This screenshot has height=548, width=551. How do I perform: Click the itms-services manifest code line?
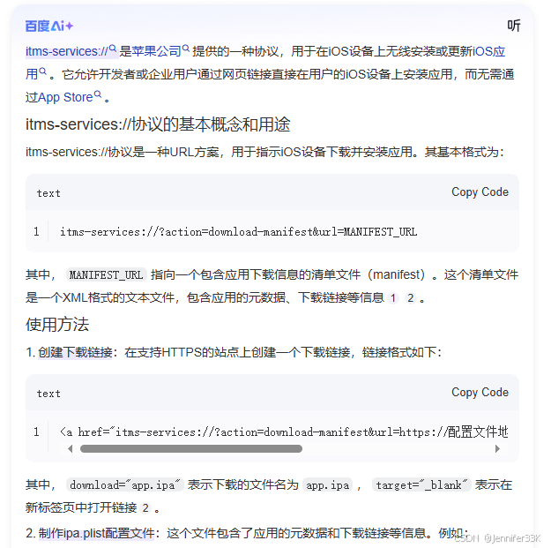(239, 232)
